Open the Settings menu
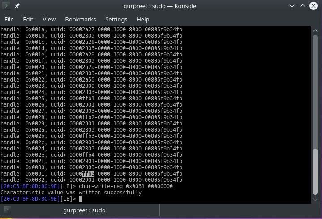322x219 pixels. tap(116, 20)
